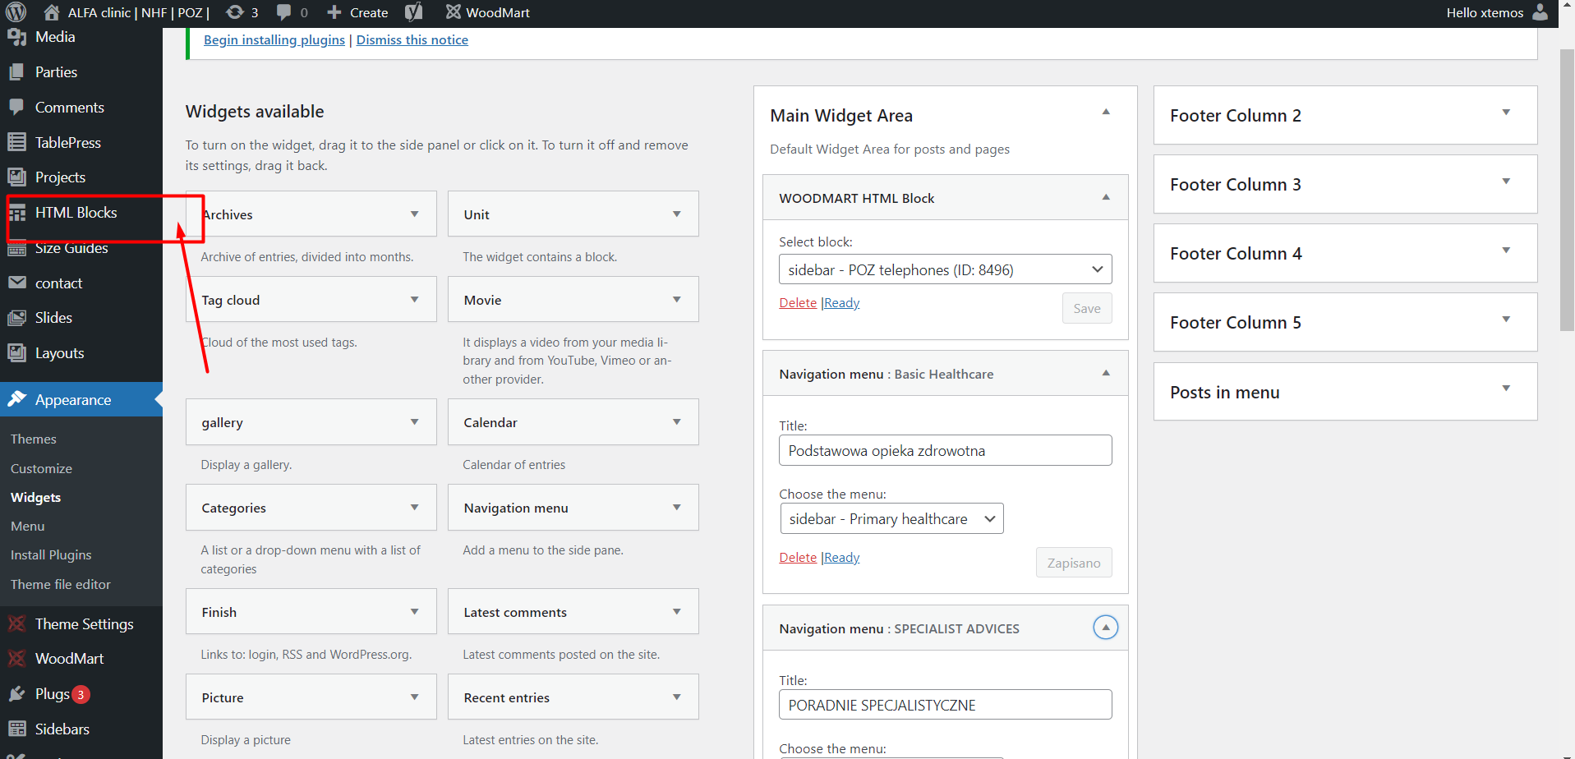Click the Theme Settings icon
This screenshot has width=1575, height=759.
(x=16, y=624)
